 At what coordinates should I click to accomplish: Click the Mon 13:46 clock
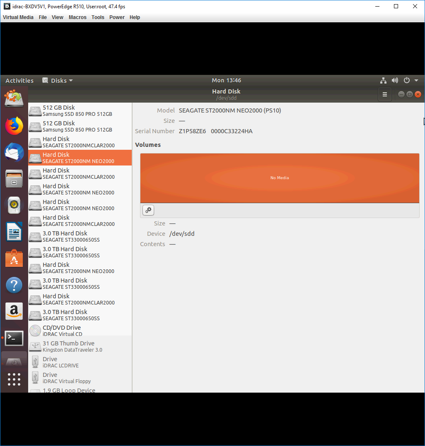tap(226, 80)
